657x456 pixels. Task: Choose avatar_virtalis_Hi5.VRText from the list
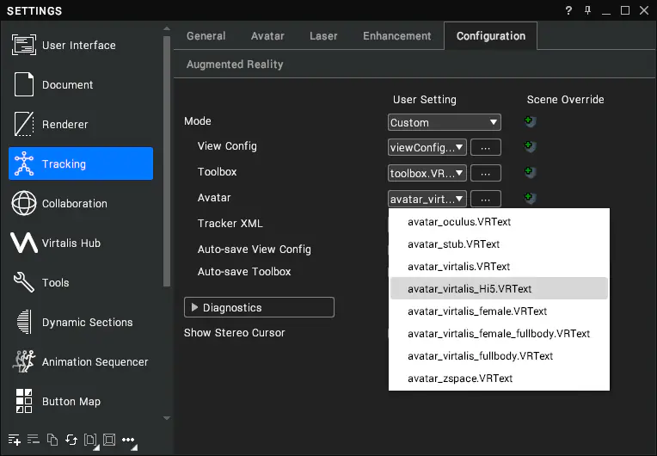click(499, 288)
